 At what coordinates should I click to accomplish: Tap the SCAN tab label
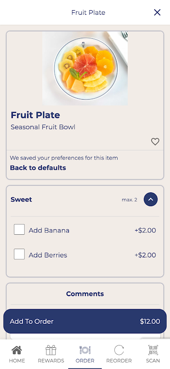click(153, 361)
